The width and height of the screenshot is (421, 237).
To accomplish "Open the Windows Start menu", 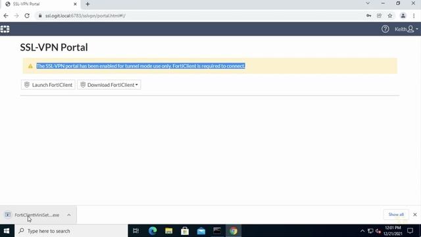I will 7,231.
